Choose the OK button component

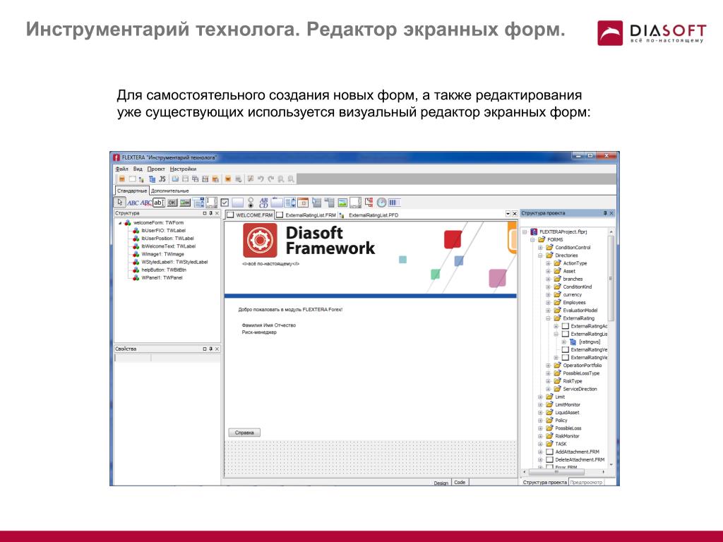click(x=172, y=203)
